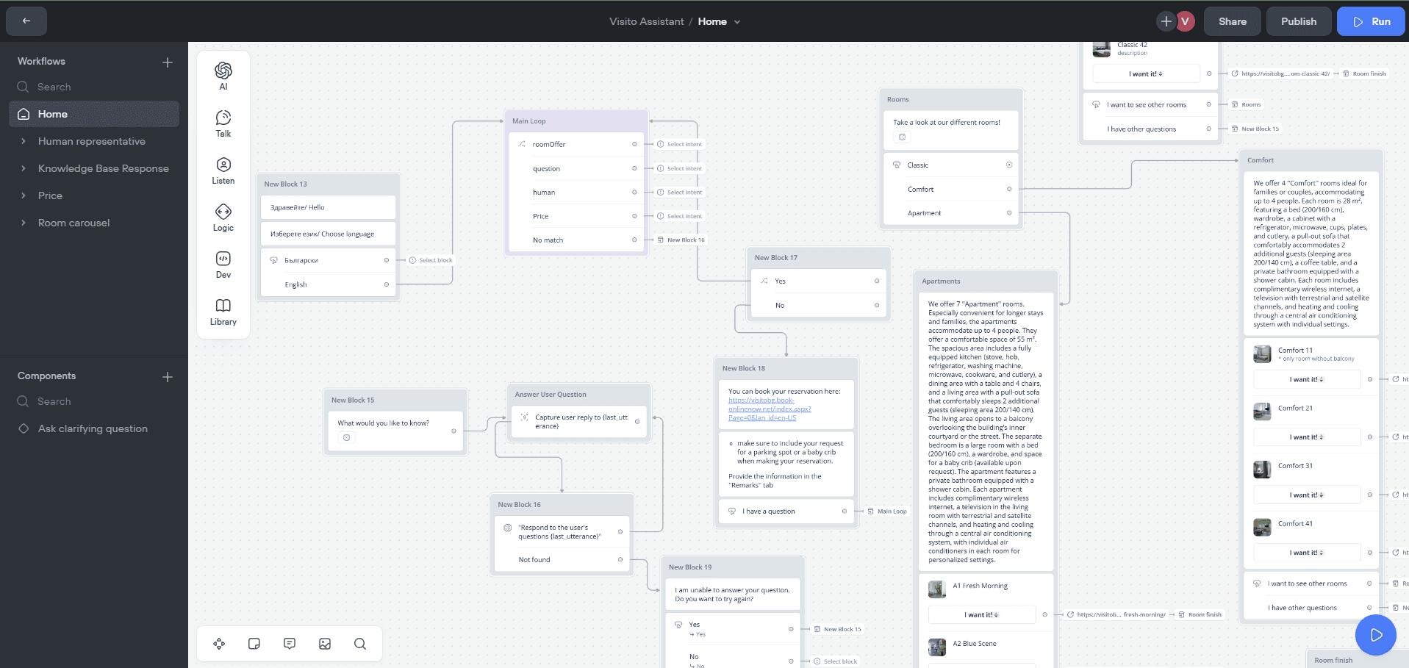This screenshot has width=1409, height=668.
Task: Add a new workflow with plus icon
Action: 168,62
